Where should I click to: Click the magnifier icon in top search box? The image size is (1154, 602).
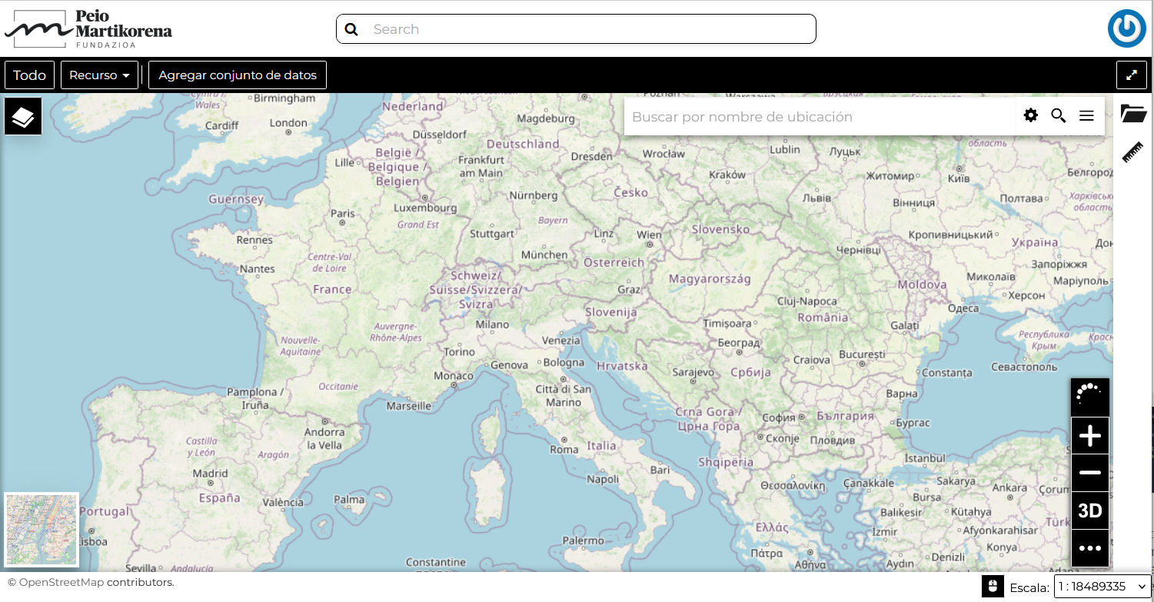click(351, 29)
